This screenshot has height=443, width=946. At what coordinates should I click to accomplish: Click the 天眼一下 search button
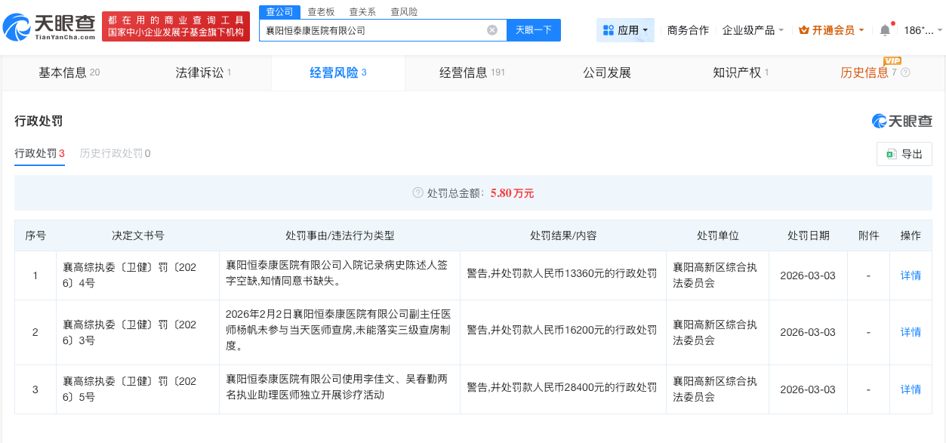tap(533, 29)
